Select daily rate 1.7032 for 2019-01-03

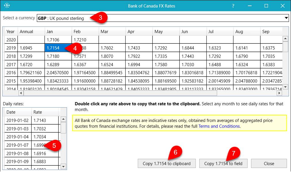point(45,129)
